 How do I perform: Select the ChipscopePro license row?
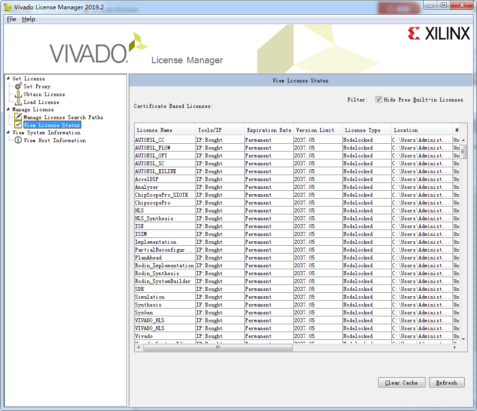pyautogui.click(x=297, y=203)
